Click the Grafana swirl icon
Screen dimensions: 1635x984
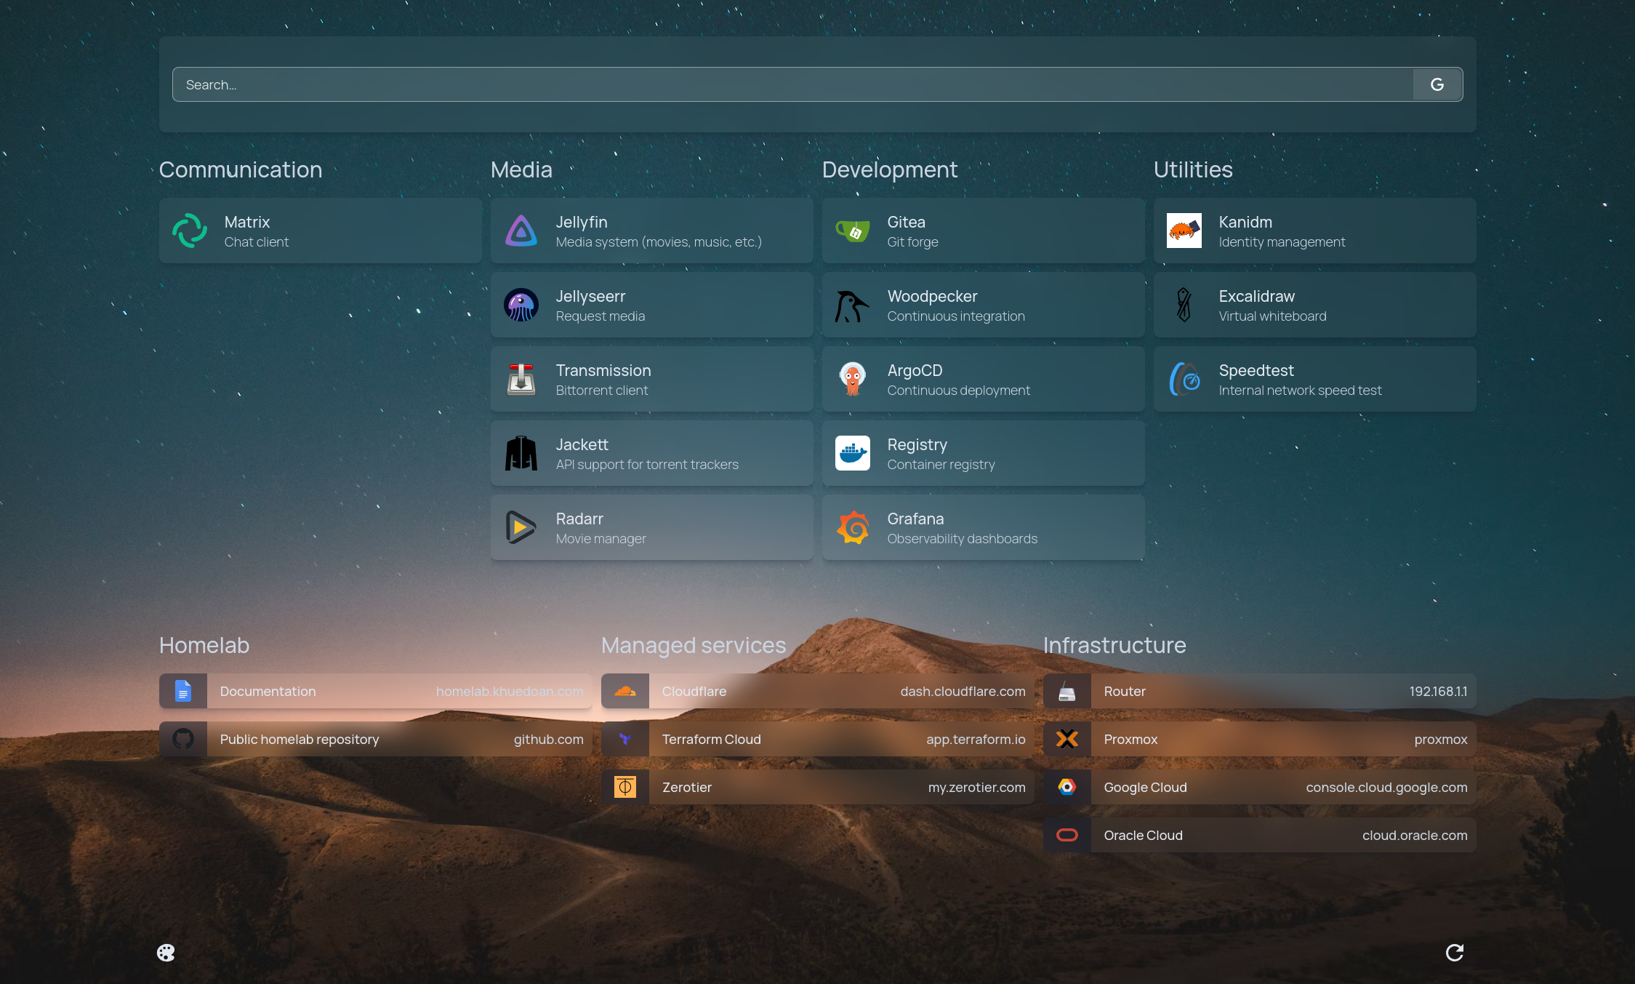[x=853, y=527]
